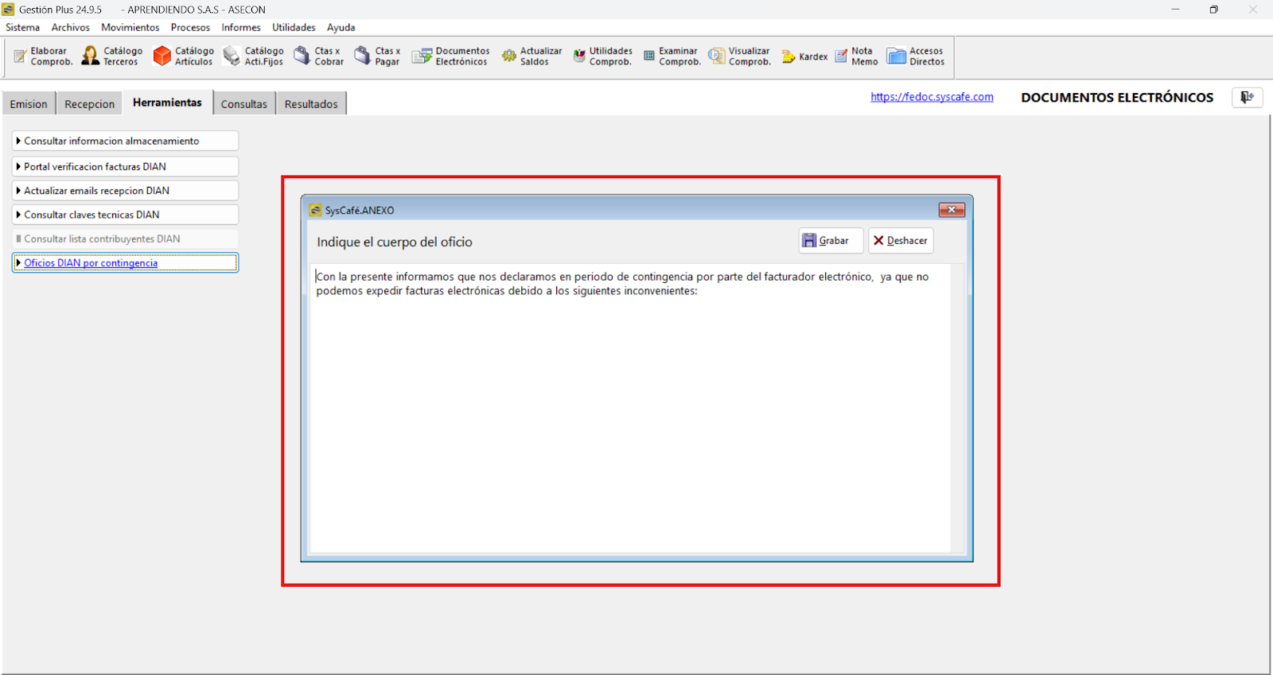Open Elaborar Comprob. toolbar icon
This screenshot has height=675, width=1273.
(21, 56)
